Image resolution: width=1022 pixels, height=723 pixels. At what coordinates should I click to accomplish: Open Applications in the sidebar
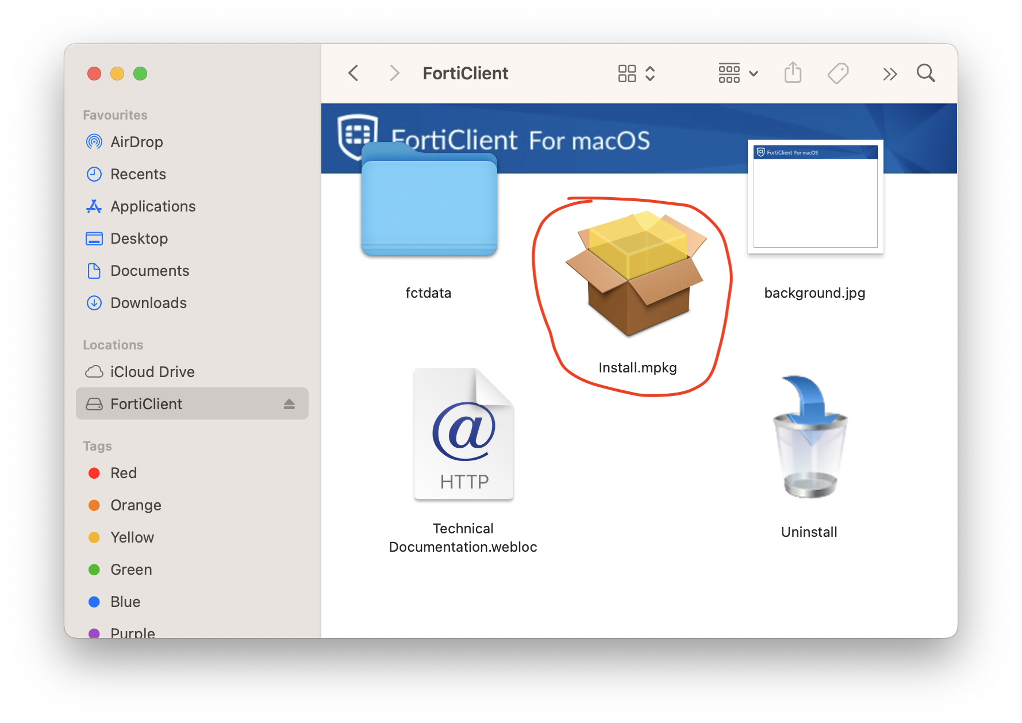pyautogui.click(x=192, y=206)
